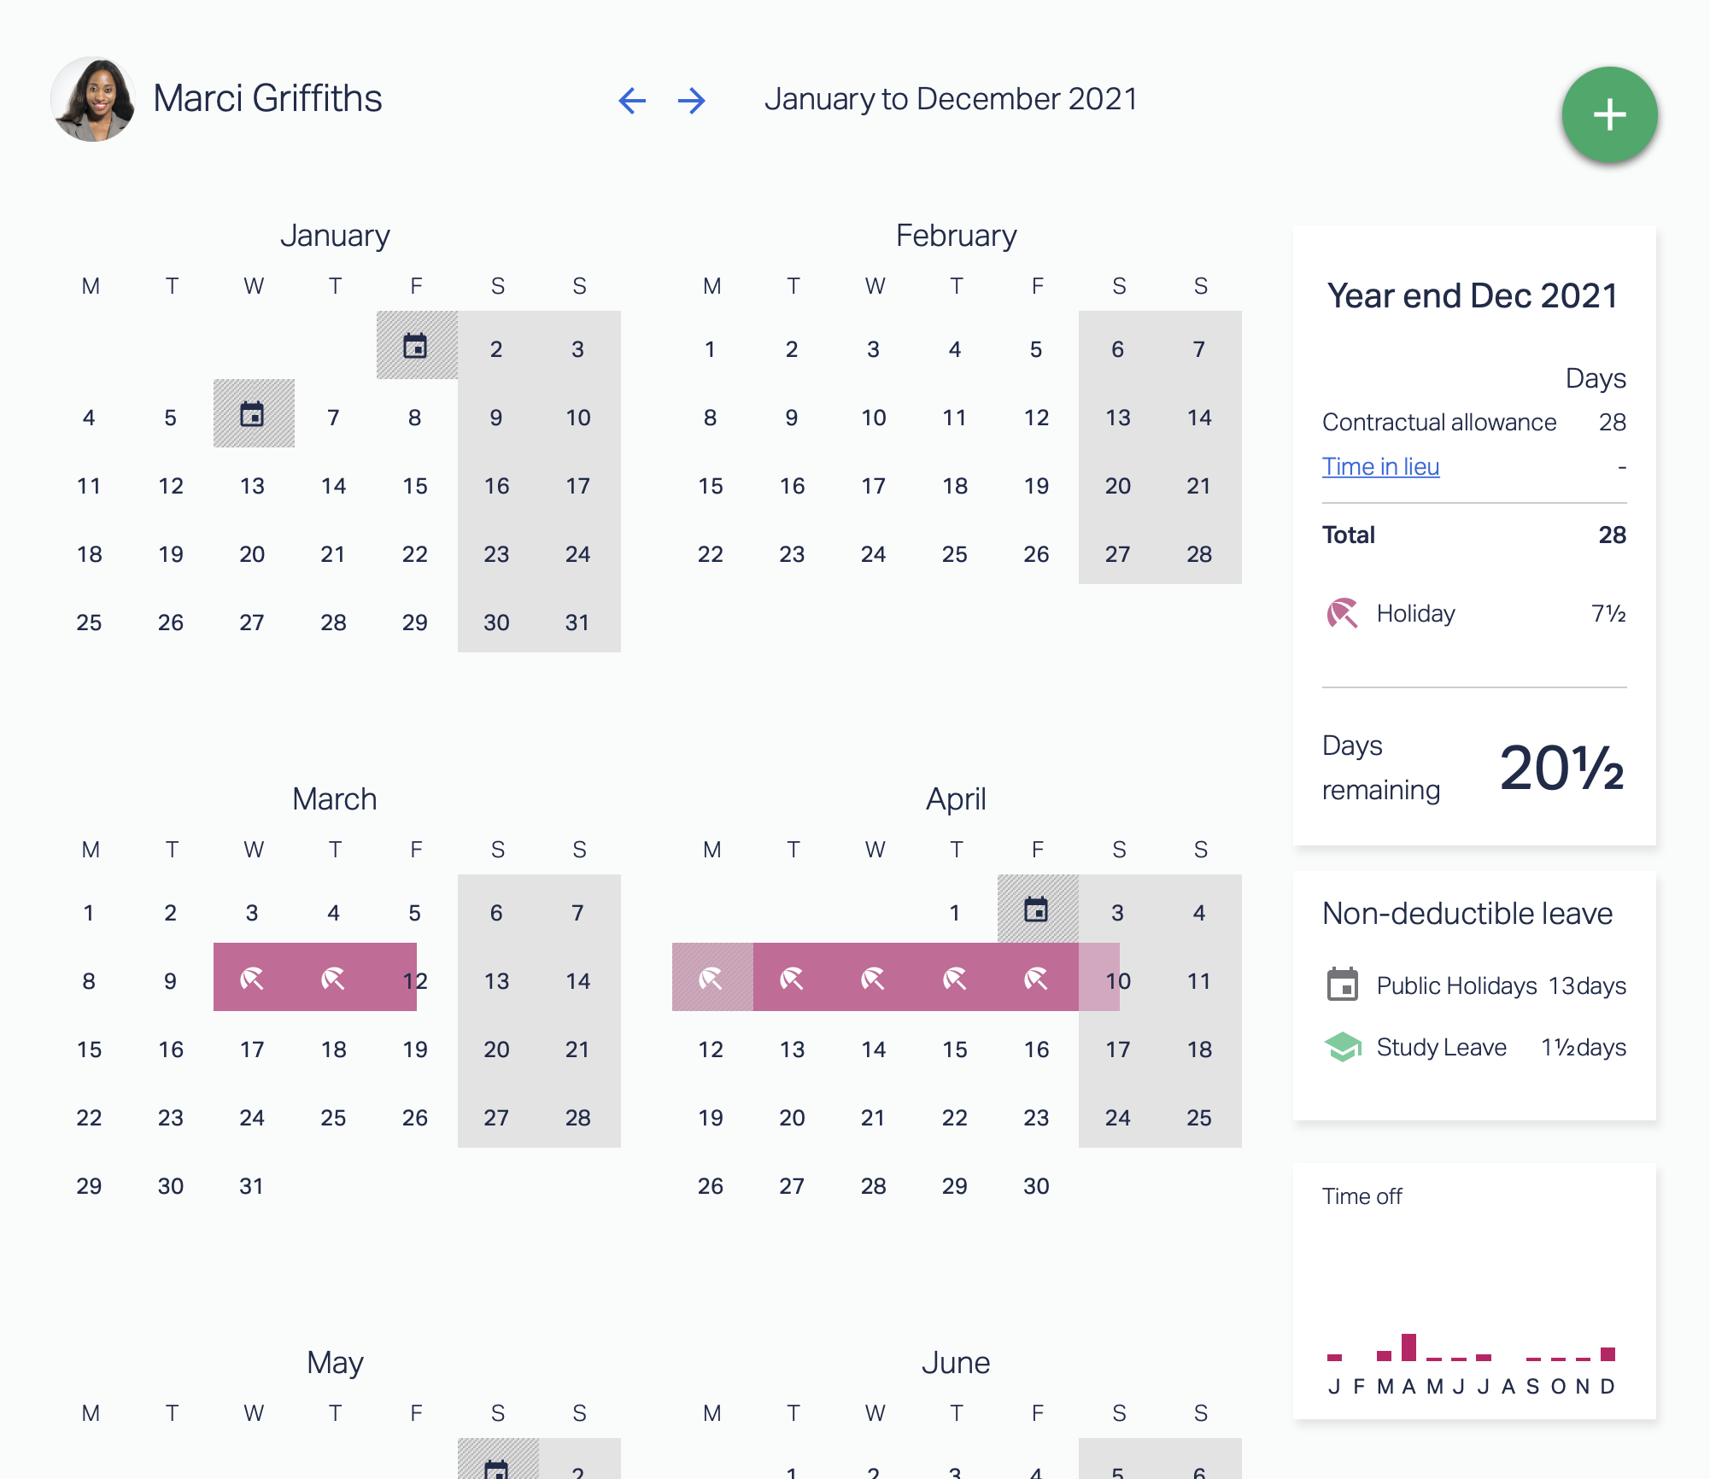This screenshot has width=1710, height=1479.
Task: Click Marci Griffiths profile photo
Action: pyautogui.click(x=93, y=99)
